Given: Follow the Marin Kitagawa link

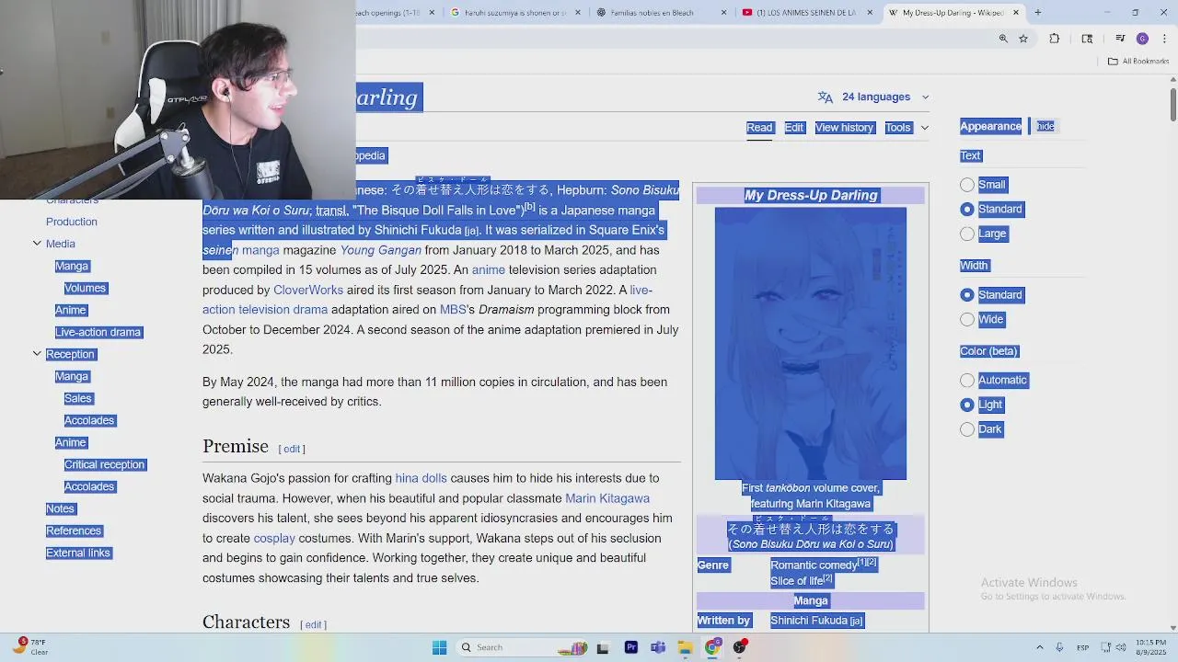Looking at the screenshot, I should pos(607,498).
